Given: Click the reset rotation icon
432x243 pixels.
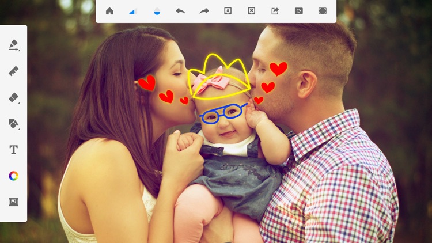Looking at the screenshot, I should [x=298, y=11].
